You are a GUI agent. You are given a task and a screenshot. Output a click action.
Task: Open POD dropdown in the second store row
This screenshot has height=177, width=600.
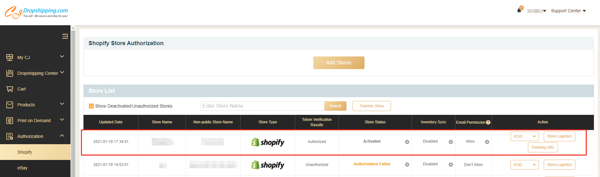[x=524, y=165]
